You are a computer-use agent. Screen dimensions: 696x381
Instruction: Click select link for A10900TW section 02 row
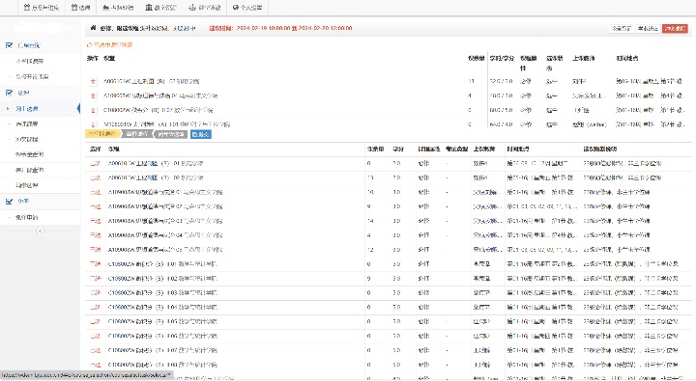tap(95, 206)
